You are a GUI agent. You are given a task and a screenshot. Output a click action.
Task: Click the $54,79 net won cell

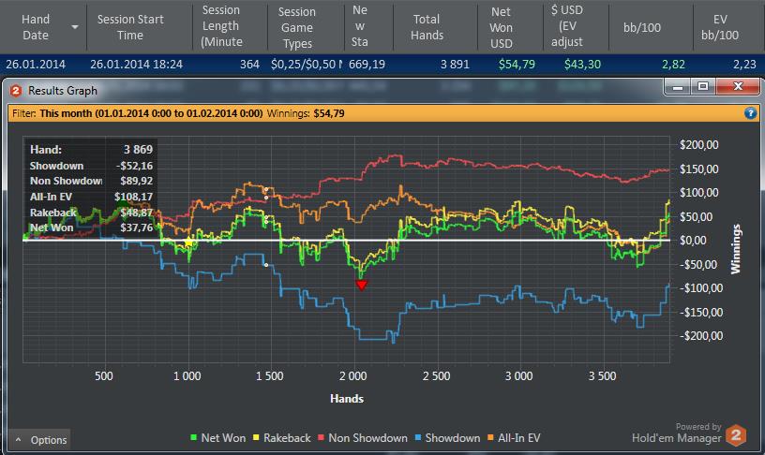(x=517, y=65)
